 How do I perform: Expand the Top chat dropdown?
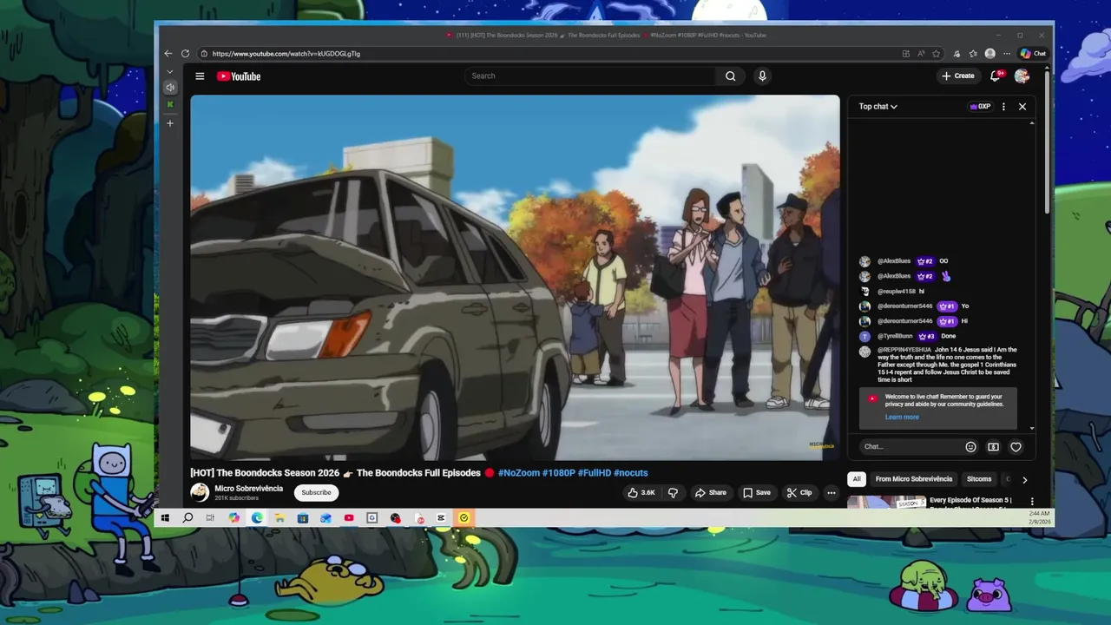pyautogui.click(x=878, y=107)
